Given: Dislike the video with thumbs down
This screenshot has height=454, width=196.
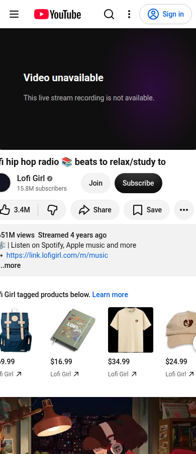Looking at the screenshot, I should coord(52,210).
